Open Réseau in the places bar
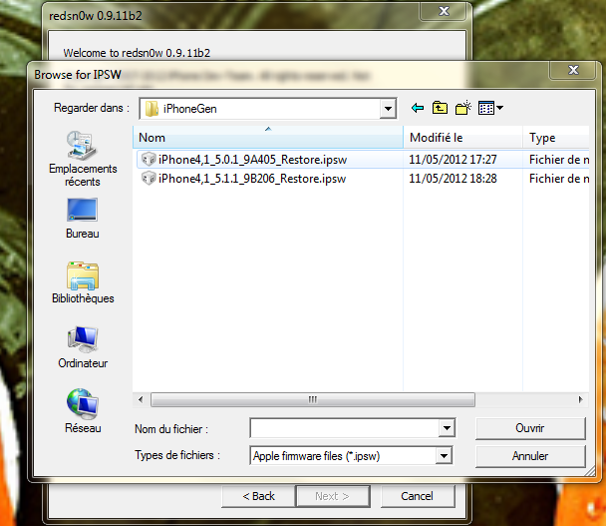 click(x=83, y=411)
